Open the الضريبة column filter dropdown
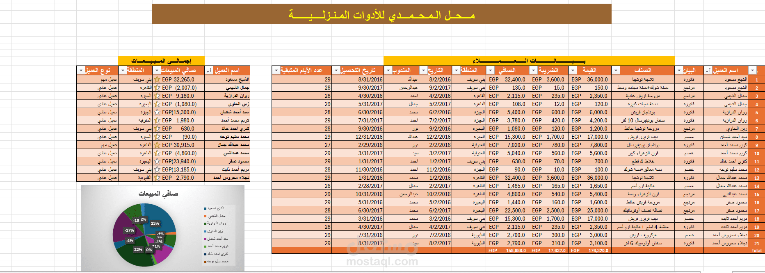This screenshot has height=273, width=765. point(534,71)
